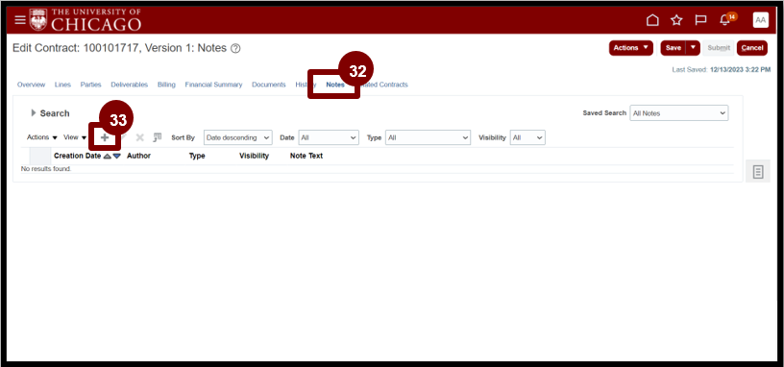784x367 pixels.
Task: Open the hamburger navigation menu
Action: [19, 20]
